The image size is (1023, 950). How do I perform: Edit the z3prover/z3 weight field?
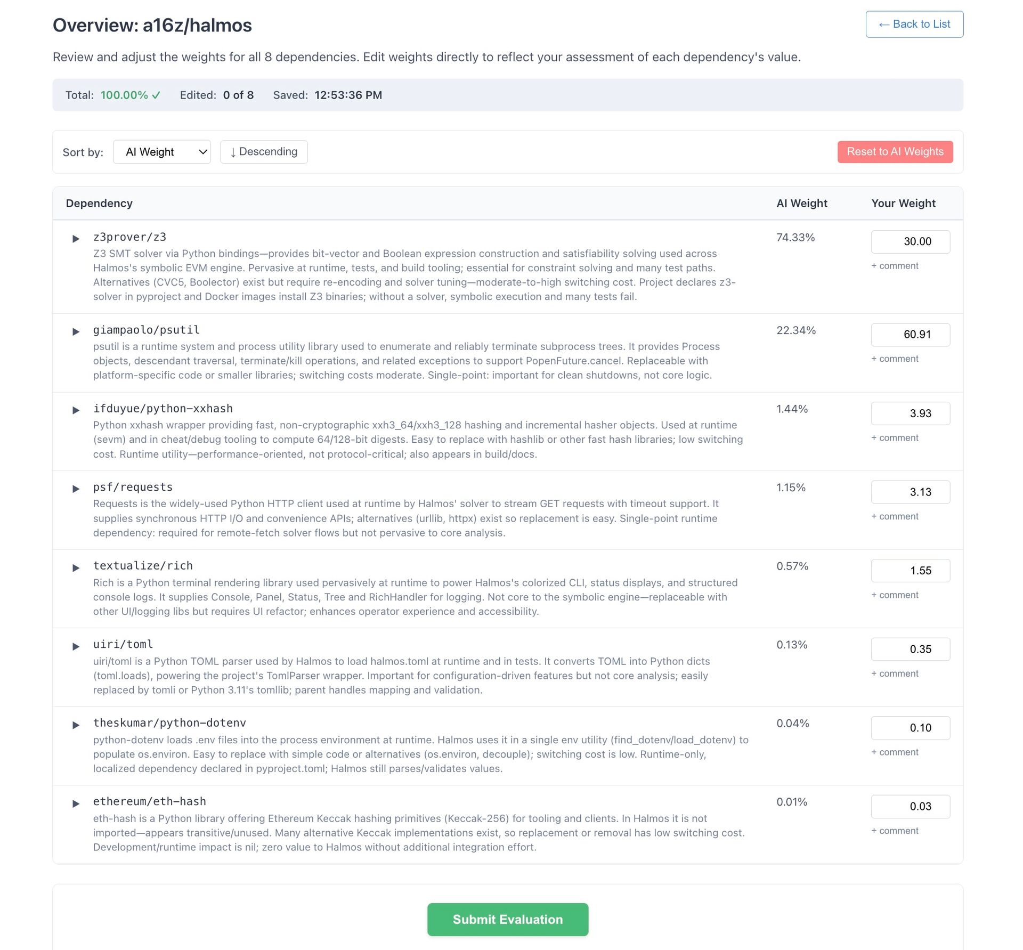pyautogui.click(x=910, y=242)
